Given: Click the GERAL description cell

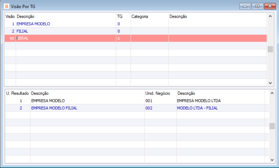Looking at the screenshot, I should coord(66,38).
